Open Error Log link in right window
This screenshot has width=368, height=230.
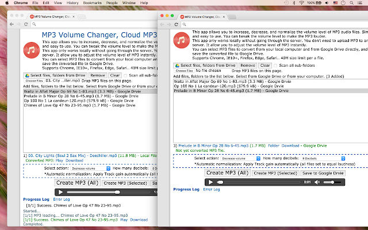[212, 189]
